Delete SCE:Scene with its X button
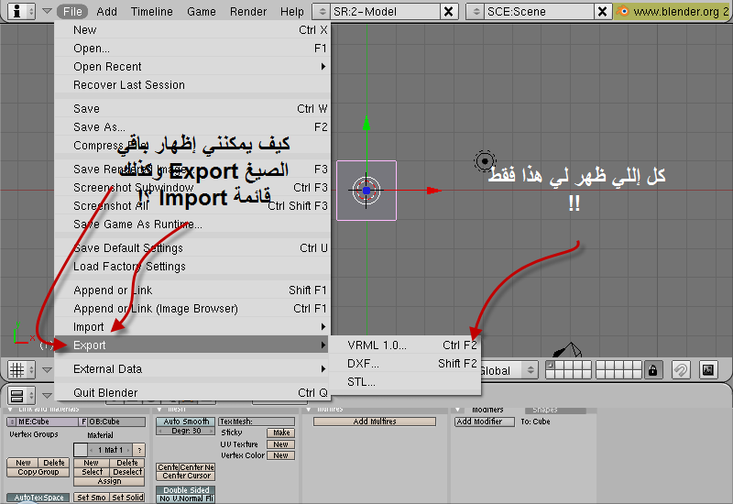733x504 pixels. [x=603, y=11]
